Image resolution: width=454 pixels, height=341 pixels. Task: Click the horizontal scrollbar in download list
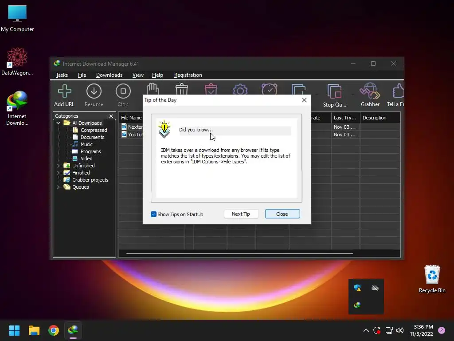coord(239,254)
